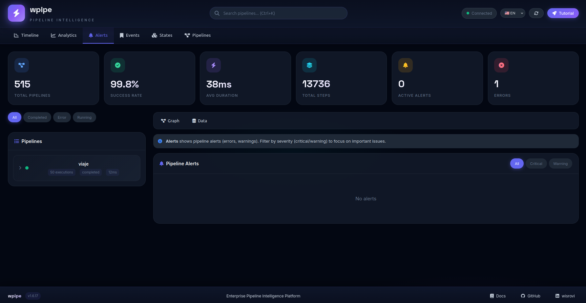Click the 99.8% success rate value
Viewport: 586px width, 303px height.
click(125, 84)
